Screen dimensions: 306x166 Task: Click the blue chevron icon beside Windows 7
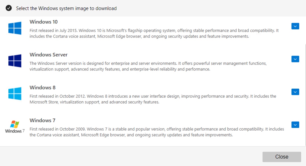click(x=295, y=125)
